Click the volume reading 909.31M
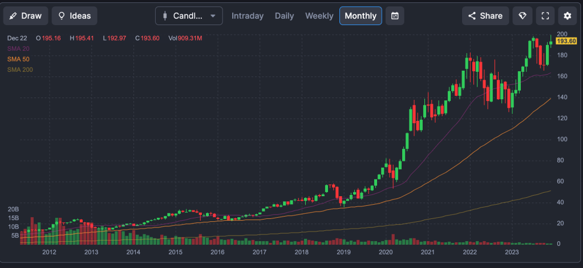Viewport: 583px width, 268px height. pos(189,38)
